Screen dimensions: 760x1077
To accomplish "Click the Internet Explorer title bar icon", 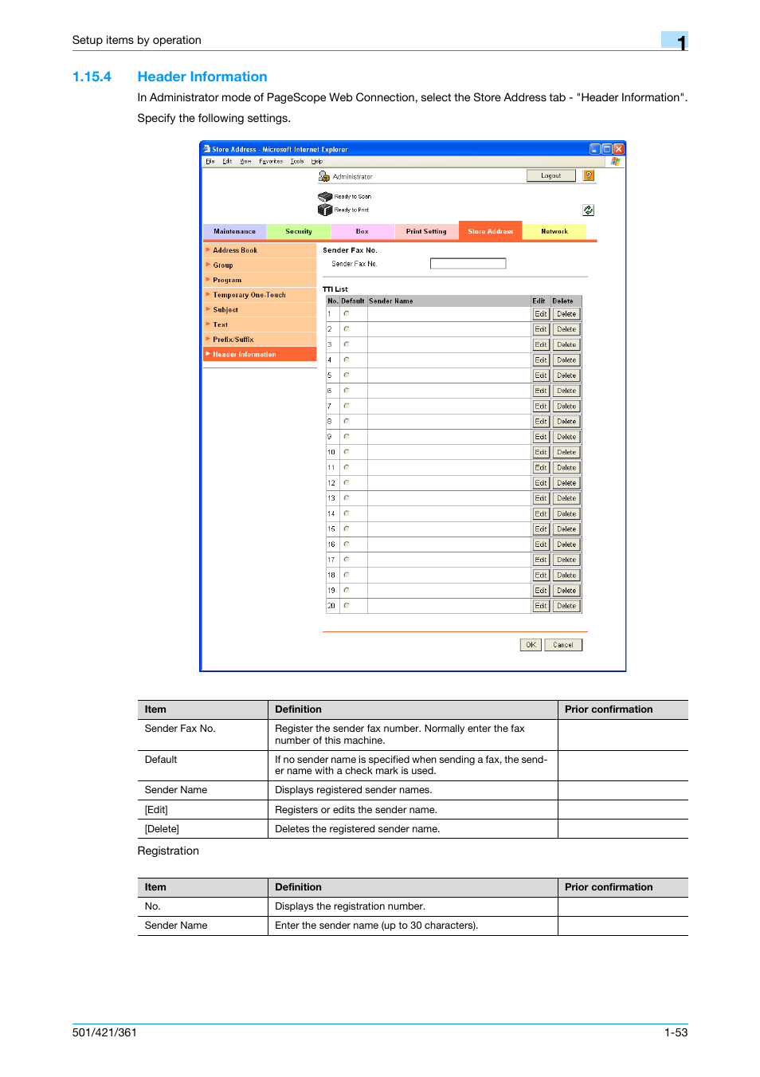I will pos(207,149).
